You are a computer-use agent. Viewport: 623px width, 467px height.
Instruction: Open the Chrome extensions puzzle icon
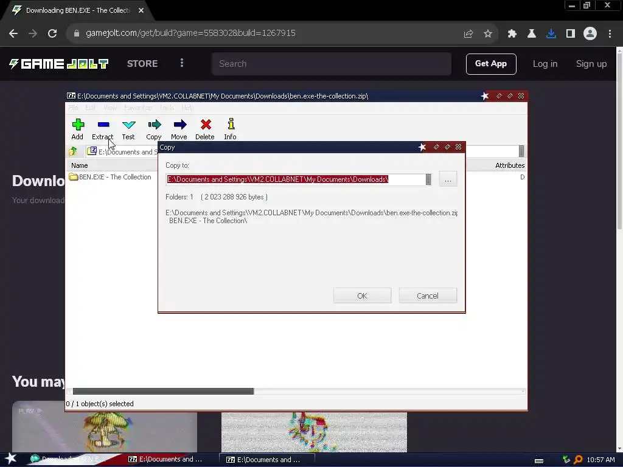click(512, 34)
